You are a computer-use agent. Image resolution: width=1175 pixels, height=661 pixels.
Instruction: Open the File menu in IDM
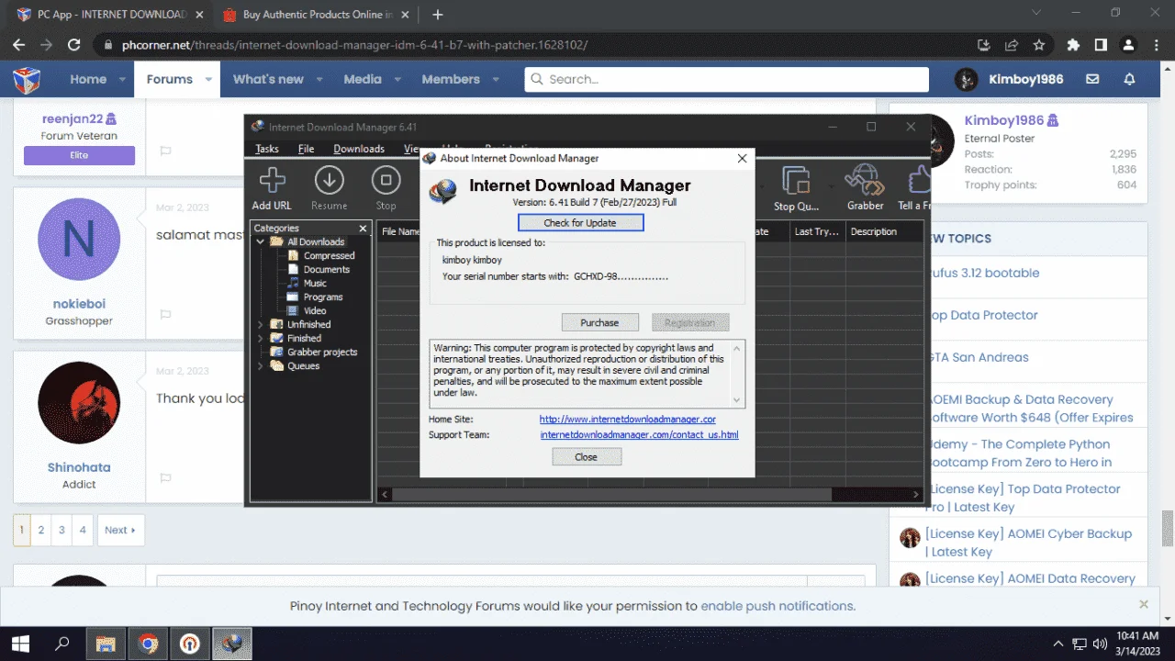(x=307, y=148)
